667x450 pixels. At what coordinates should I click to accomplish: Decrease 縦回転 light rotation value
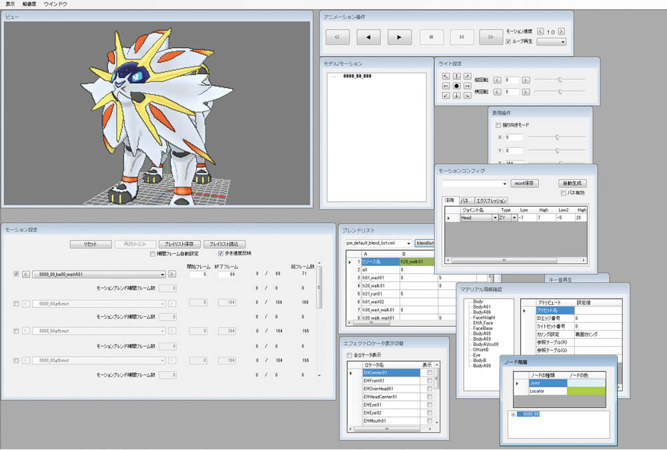497,80
